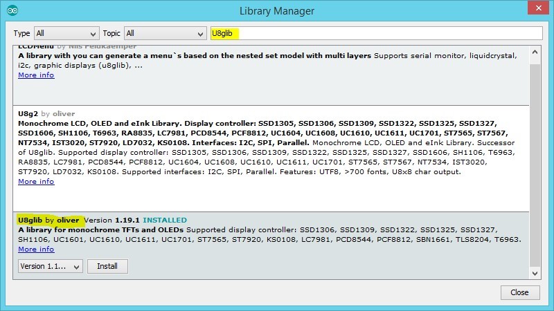Image resolution: width=554 pixels, height=311 pixels.
Task: Select the U8g2 by oliver entry title
Action: point(46,113)
